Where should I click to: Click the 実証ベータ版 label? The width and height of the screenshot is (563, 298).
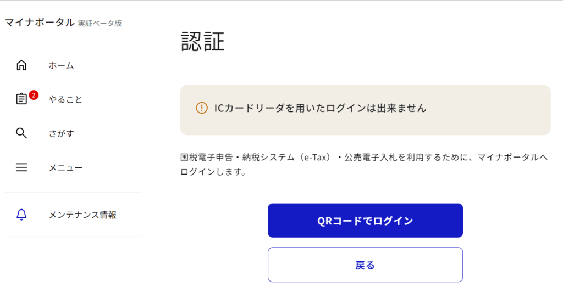(x=100, y=24)
